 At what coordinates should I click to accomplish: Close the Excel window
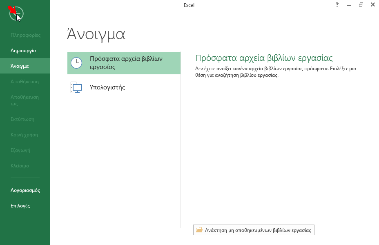pyautogui.click(x=373, y=4)
